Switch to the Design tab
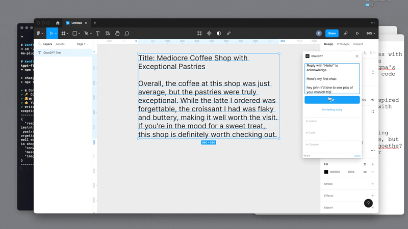 click(x=328, y=44)
